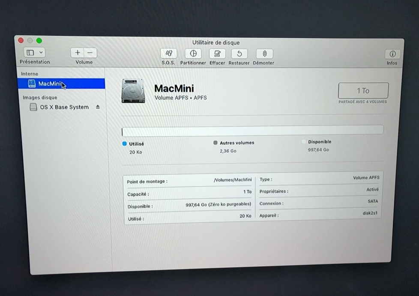Click the MacMini sidebar volume icon
419x296 pixels.
(x=32, y=84)
